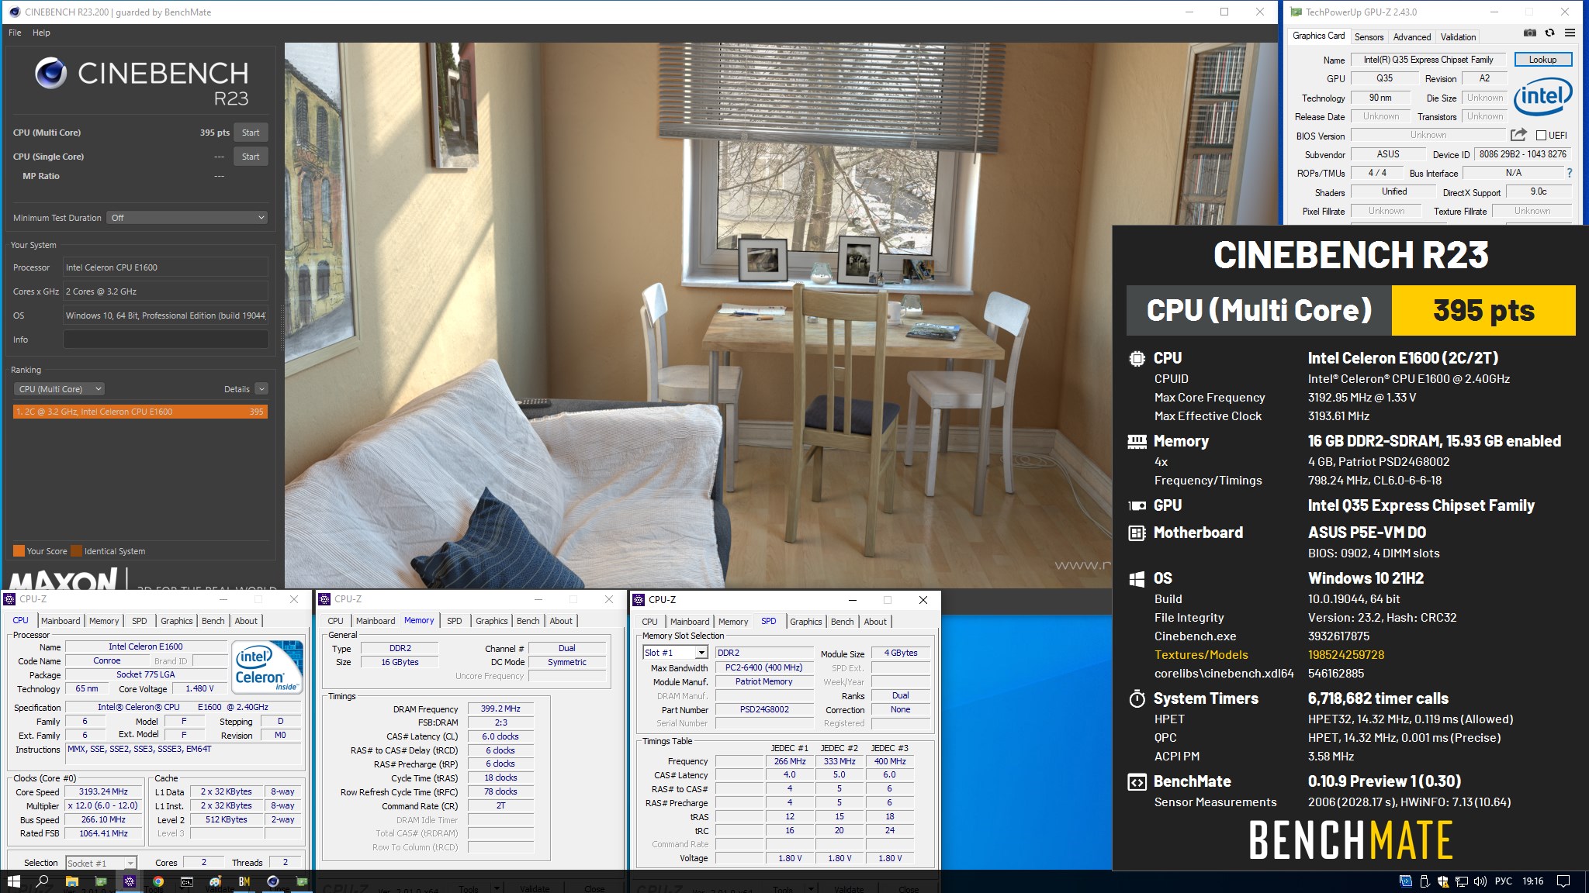Screen dimensions: 1589x893
Task: Click the blue chip tray icon
Action: point(1405,881)
